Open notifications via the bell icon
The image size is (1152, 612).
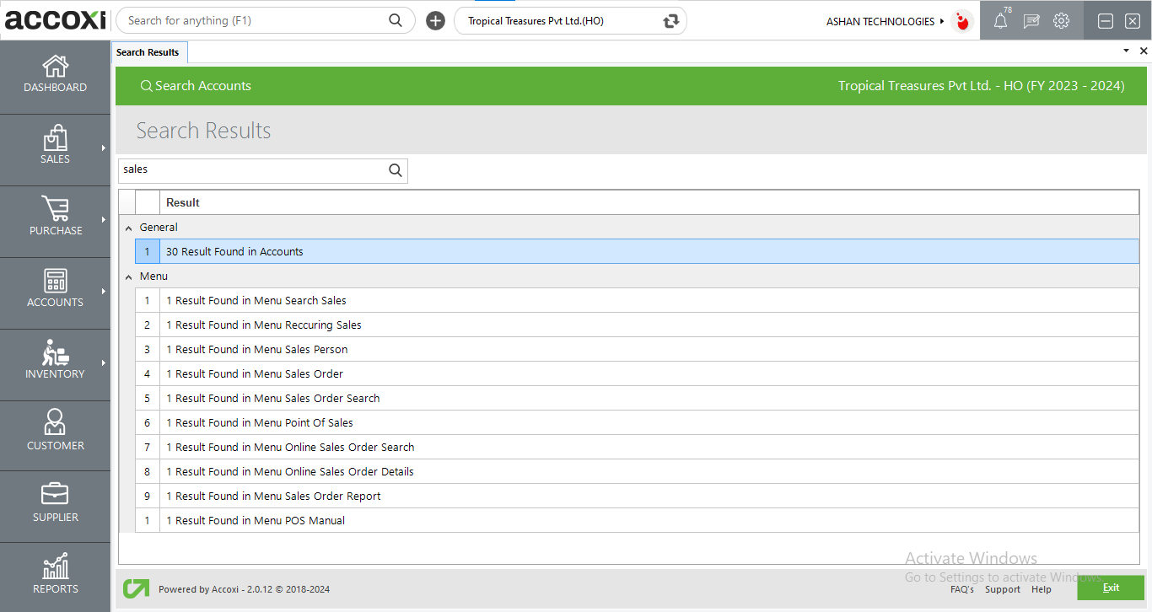click(1000, 20)
